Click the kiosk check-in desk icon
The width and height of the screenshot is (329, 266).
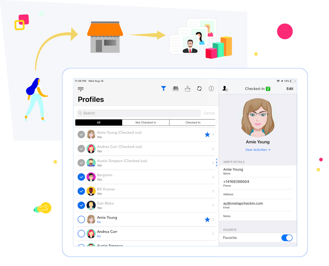pyautogui.click(x=187, y=89)
